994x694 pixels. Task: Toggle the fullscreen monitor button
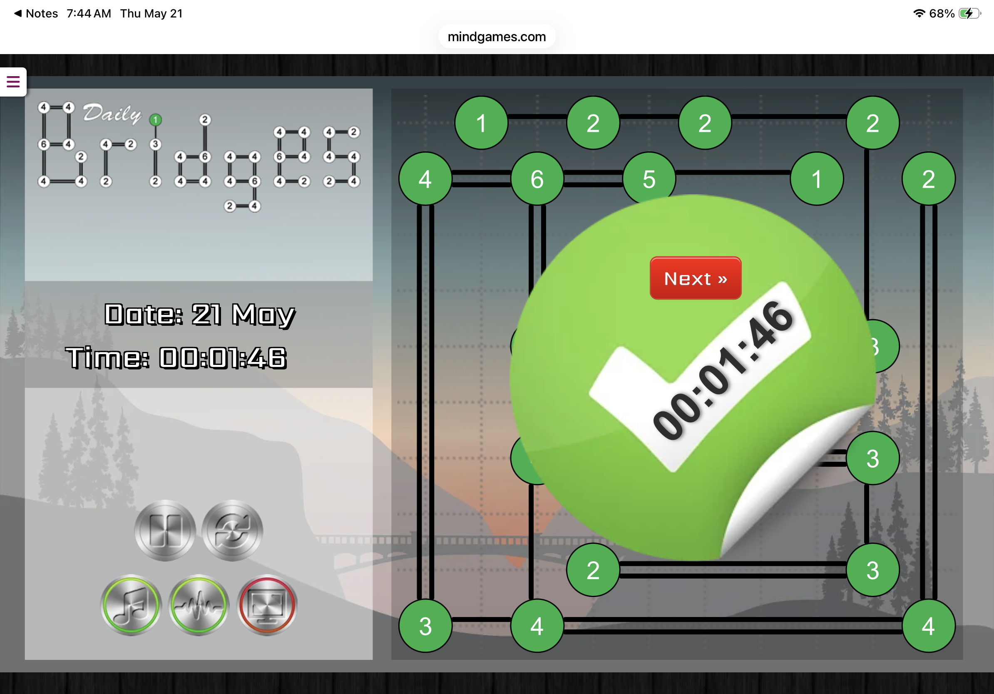tap(267, 605)
